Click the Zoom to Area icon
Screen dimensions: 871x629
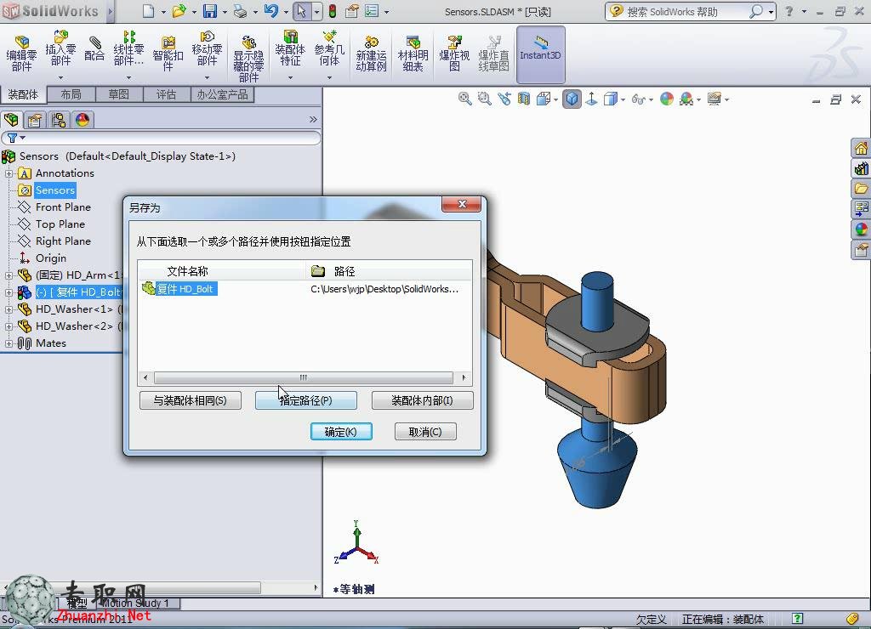[x=484, y=99]
